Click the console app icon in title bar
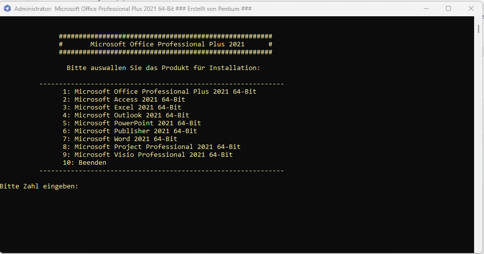Viewport: 484px width, 254px height. tap(7, 8)
